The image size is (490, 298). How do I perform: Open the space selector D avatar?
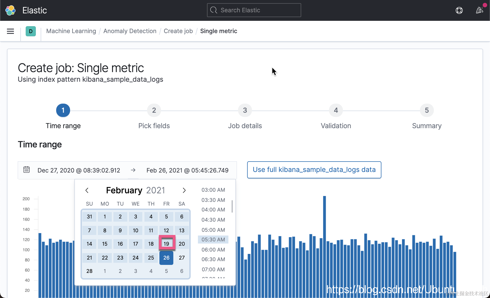[x=31, y=31]
